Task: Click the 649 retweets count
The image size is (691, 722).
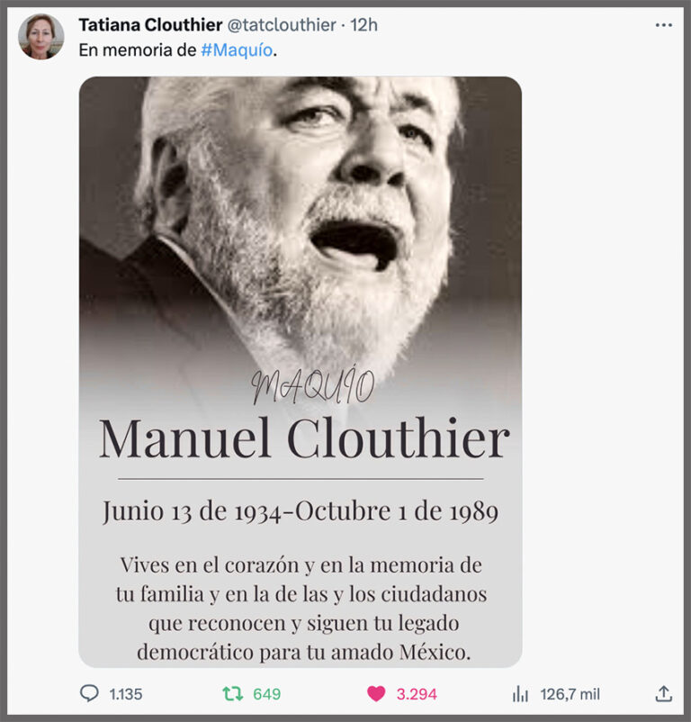Action: tap(267, 694)
